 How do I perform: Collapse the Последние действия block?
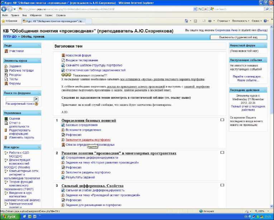(x=265, y=90)
